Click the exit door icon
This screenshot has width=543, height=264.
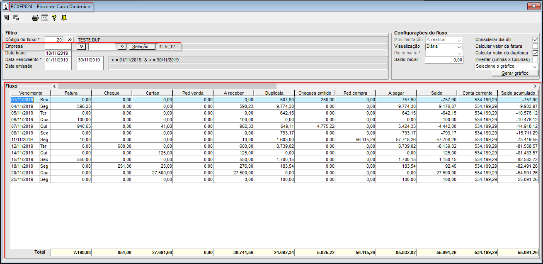pyautogui.click(x=64, y=18)
